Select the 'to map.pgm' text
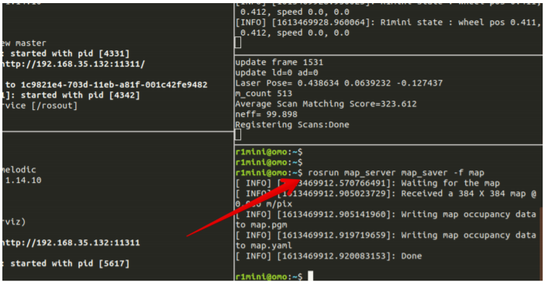The image size is (548, 286). [x=261, y=225]
